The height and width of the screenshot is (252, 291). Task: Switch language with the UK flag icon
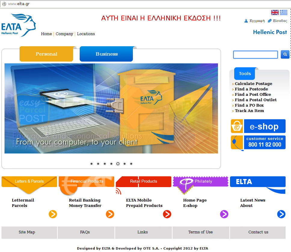tap(275, 12)
